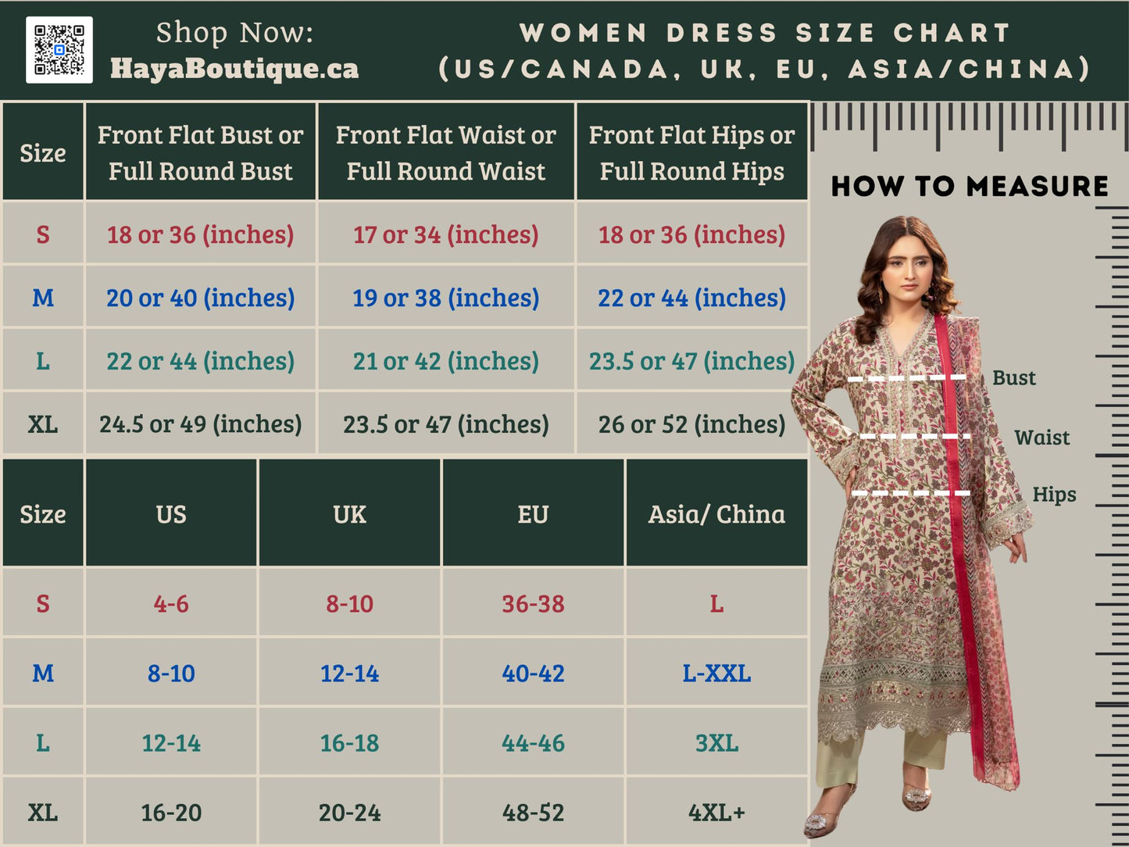1129x847 pixels.
Task: Select the 'Front Flat Bust or Full Round Bust' header
Action: coord(200,152)
